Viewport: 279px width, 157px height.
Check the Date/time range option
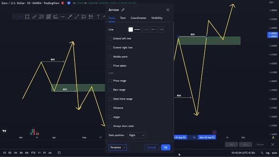tap(110, 99)
